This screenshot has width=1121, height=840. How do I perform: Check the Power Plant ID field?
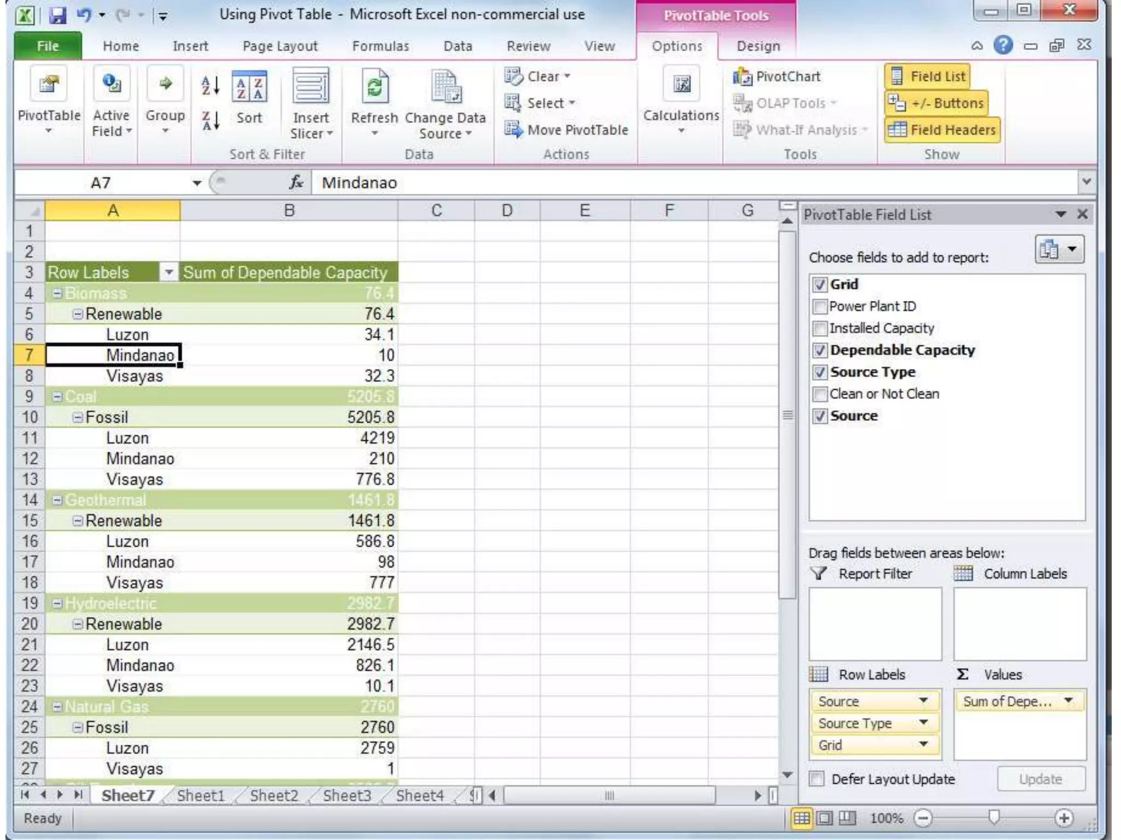[819, 307]
